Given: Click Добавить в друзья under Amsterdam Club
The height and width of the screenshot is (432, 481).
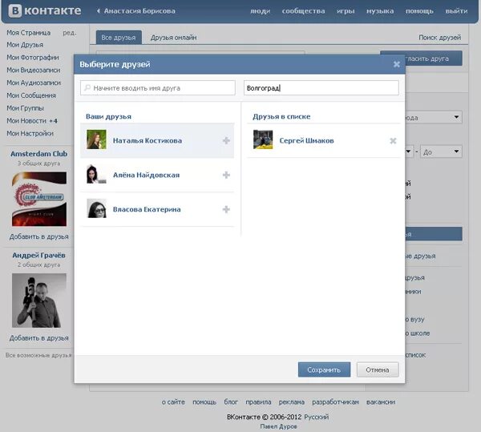Looking at the screenshot, I should coord(39,236).
